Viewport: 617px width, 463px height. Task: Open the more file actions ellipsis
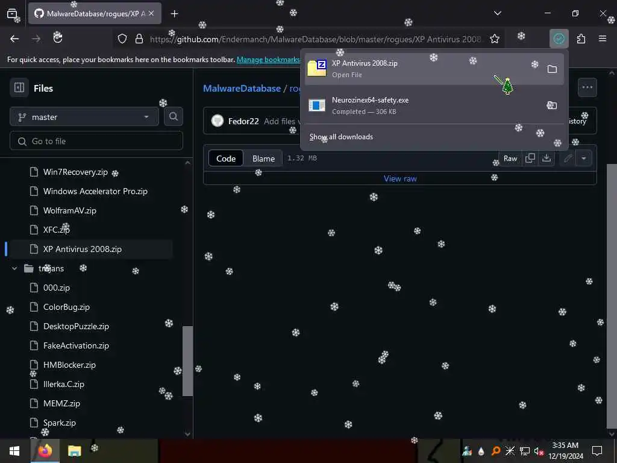587,87
